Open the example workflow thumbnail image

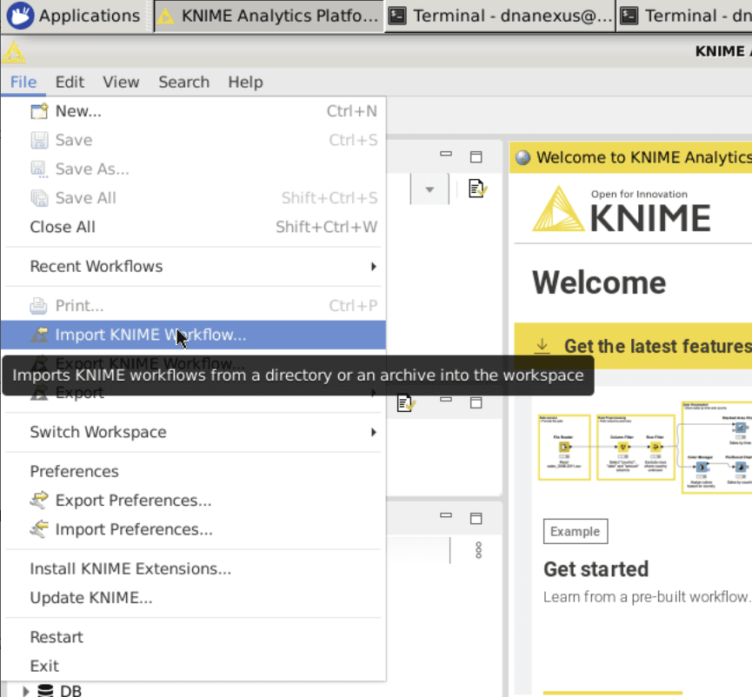(x=643, y=448)
